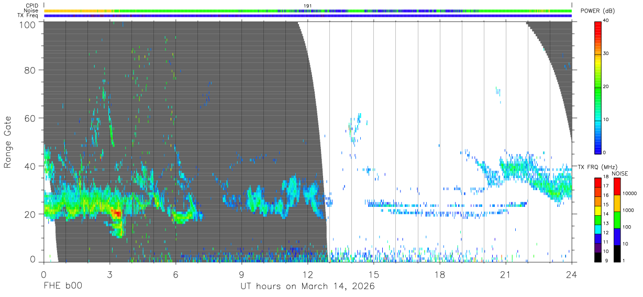Click the 1 label on the NOISE scale
This screenshot has width=643, height=297.
[623, 260]
